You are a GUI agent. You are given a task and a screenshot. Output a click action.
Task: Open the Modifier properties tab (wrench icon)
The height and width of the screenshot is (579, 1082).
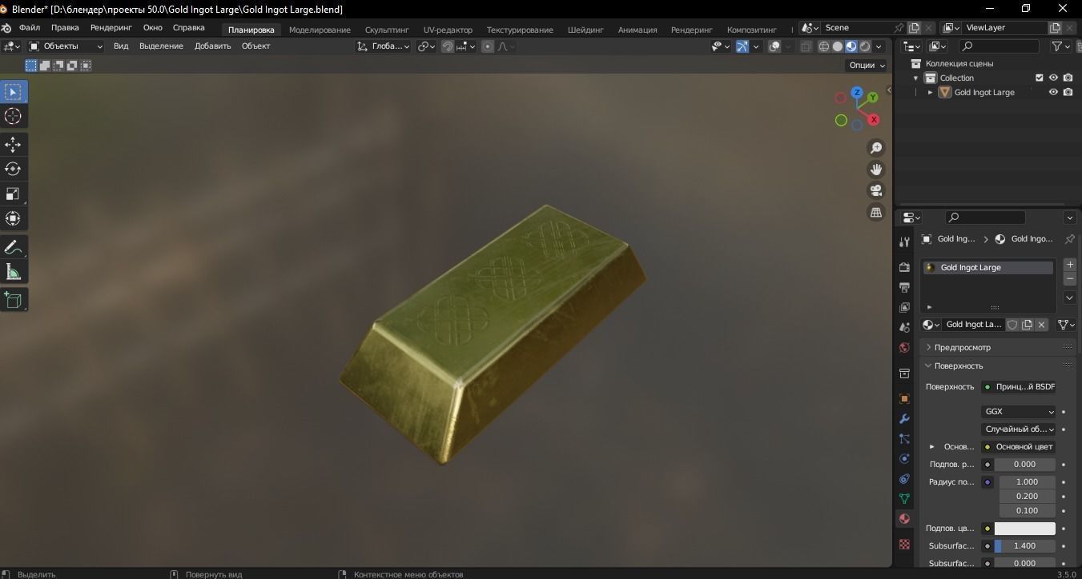click(x=904, y=418)
